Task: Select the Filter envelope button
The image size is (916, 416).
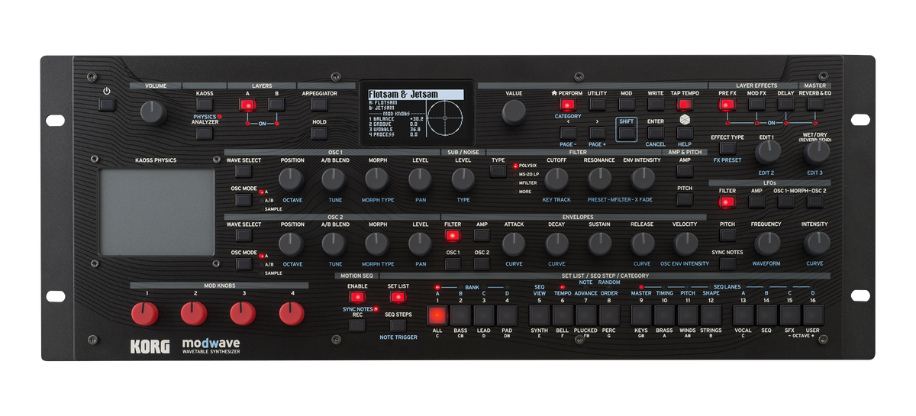Action: tap(453, 235)
